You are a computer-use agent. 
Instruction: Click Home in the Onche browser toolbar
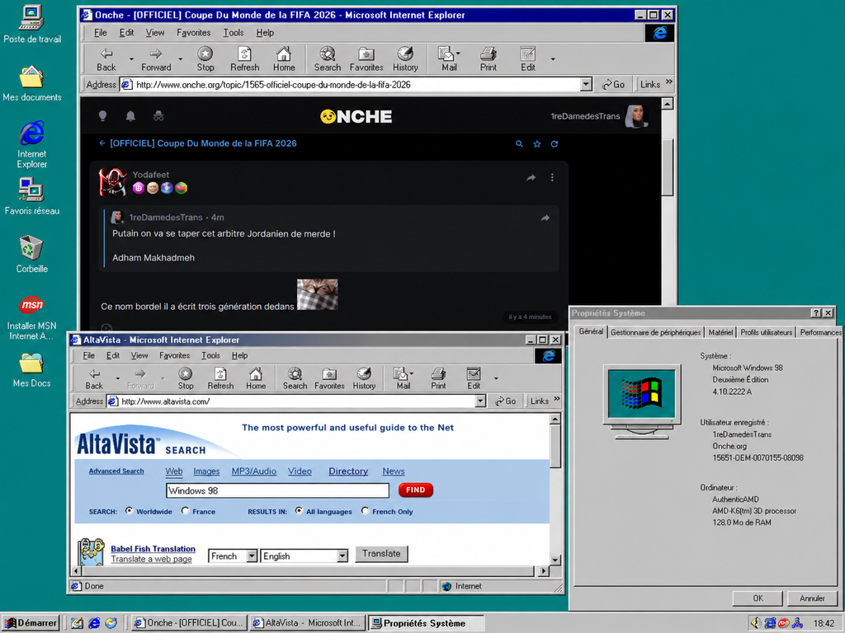click(284, 59)
